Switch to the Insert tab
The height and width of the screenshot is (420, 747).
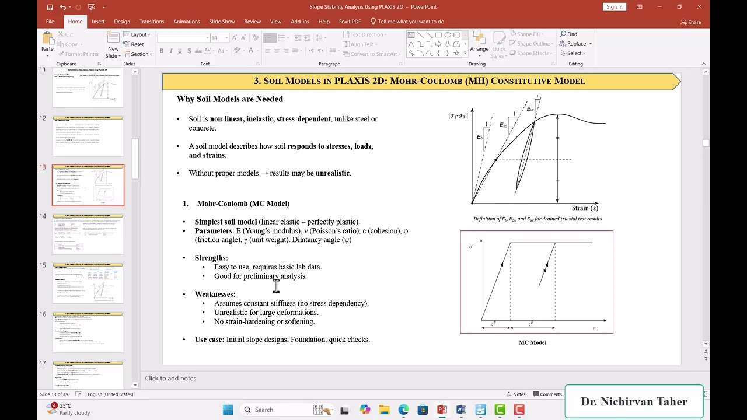98,22
